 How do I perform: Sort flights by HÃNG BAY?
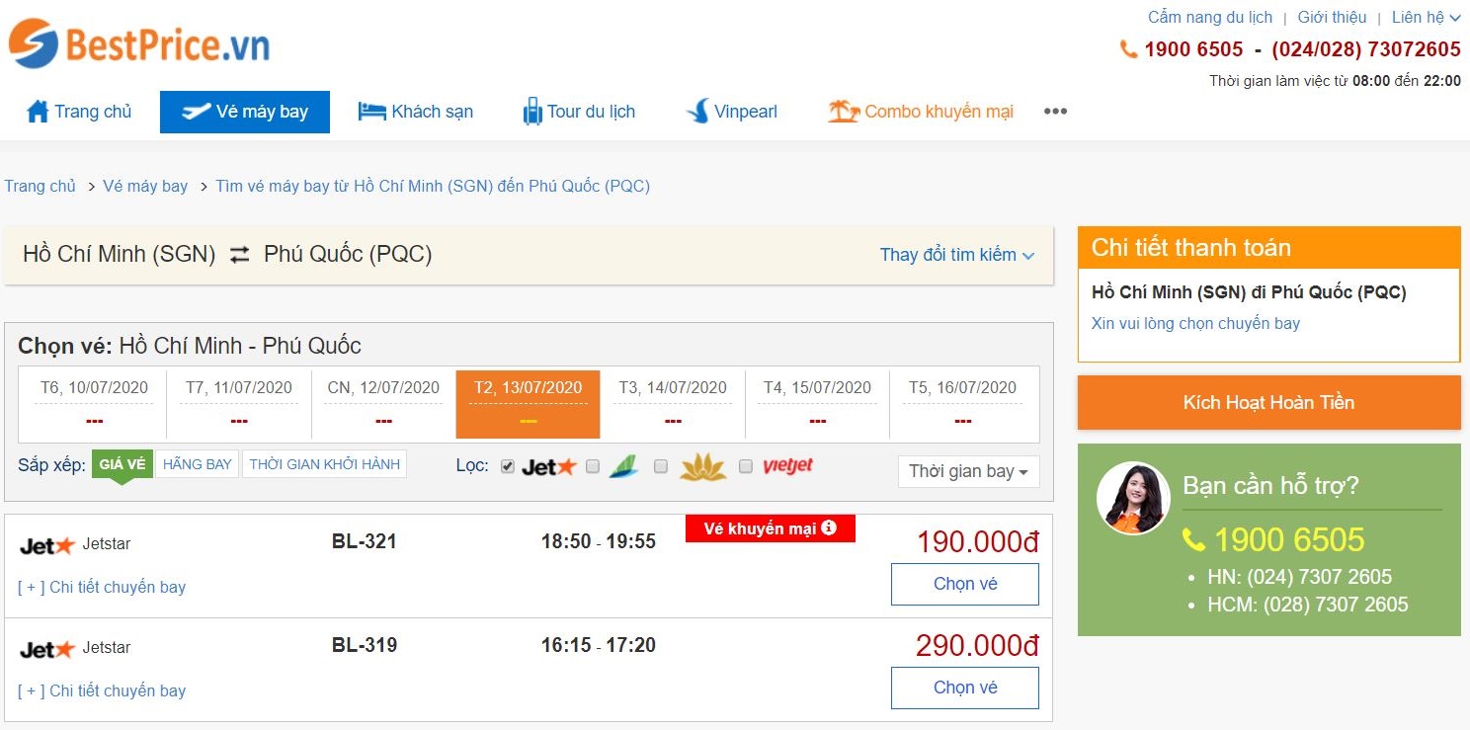tap(198, 464)
